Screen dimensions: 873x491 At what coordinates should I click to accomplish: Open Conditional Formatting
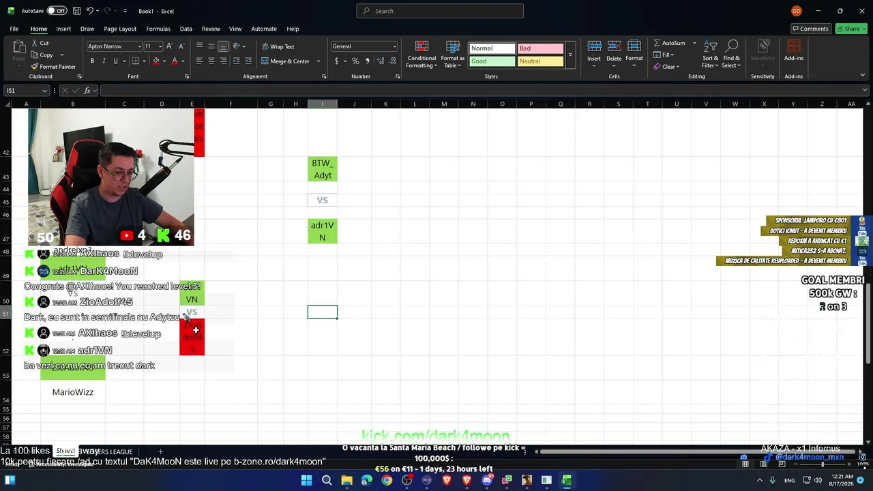tap(421, 55)
